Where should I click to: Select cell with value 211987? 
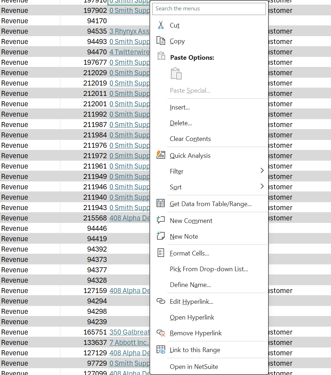84,125
